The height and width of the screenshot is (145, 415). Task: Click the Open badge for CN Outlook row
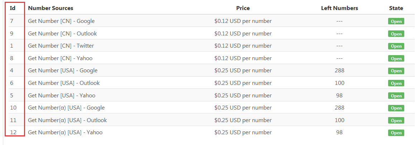(396, 34)
